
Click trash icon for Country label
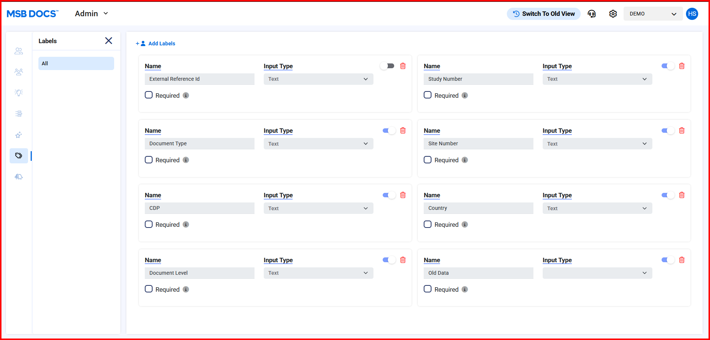point(682,195)
